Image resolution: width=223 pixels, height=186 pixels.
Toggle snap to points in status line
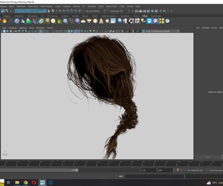click(x=68, y=11)
